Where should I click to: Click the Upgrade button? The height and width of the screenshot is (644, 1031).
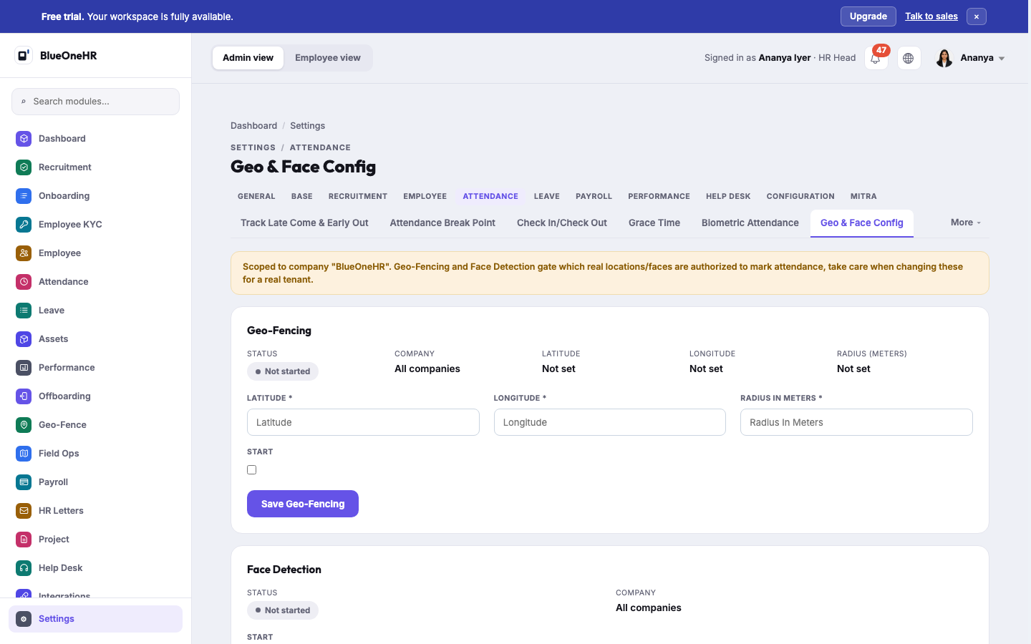tap(868, 16)
